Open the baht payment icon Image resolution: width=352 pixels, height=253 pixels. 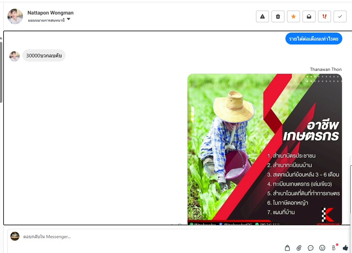(x=334, y=248)
